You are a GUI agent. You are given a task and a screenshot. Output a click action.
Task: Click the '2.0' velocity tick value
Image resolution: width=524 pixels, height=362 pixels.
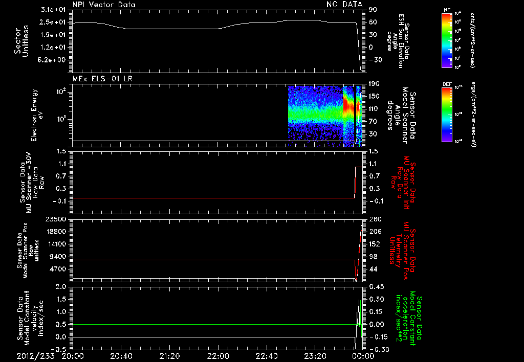coord(61,287)
